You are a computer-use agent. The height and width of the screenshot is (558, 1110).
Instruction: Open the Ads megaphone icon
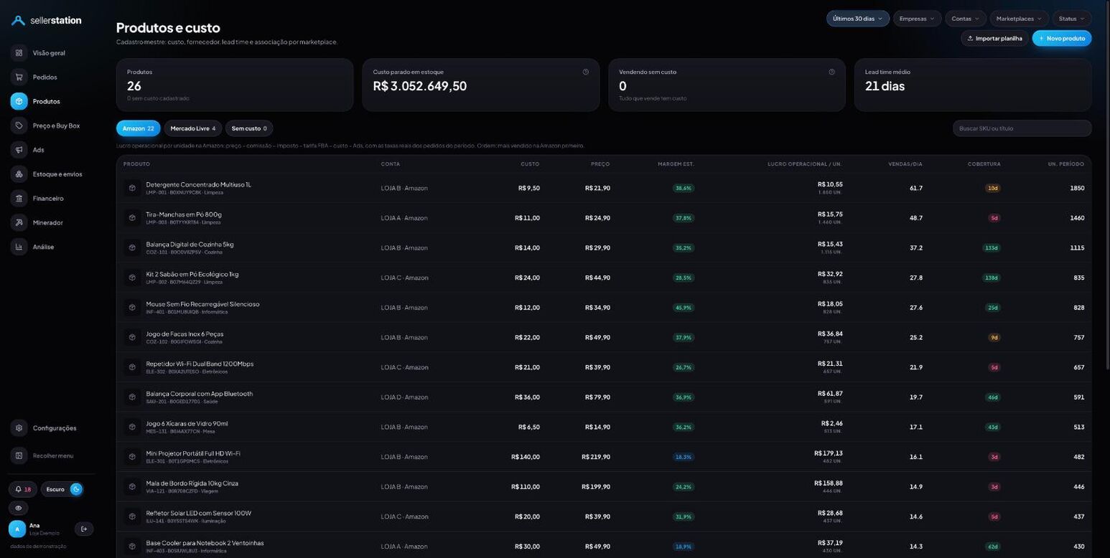click(x=19, y=150)
